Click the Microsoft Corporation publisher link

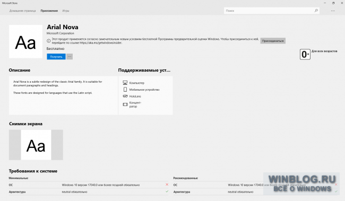[x=61, y=33]
